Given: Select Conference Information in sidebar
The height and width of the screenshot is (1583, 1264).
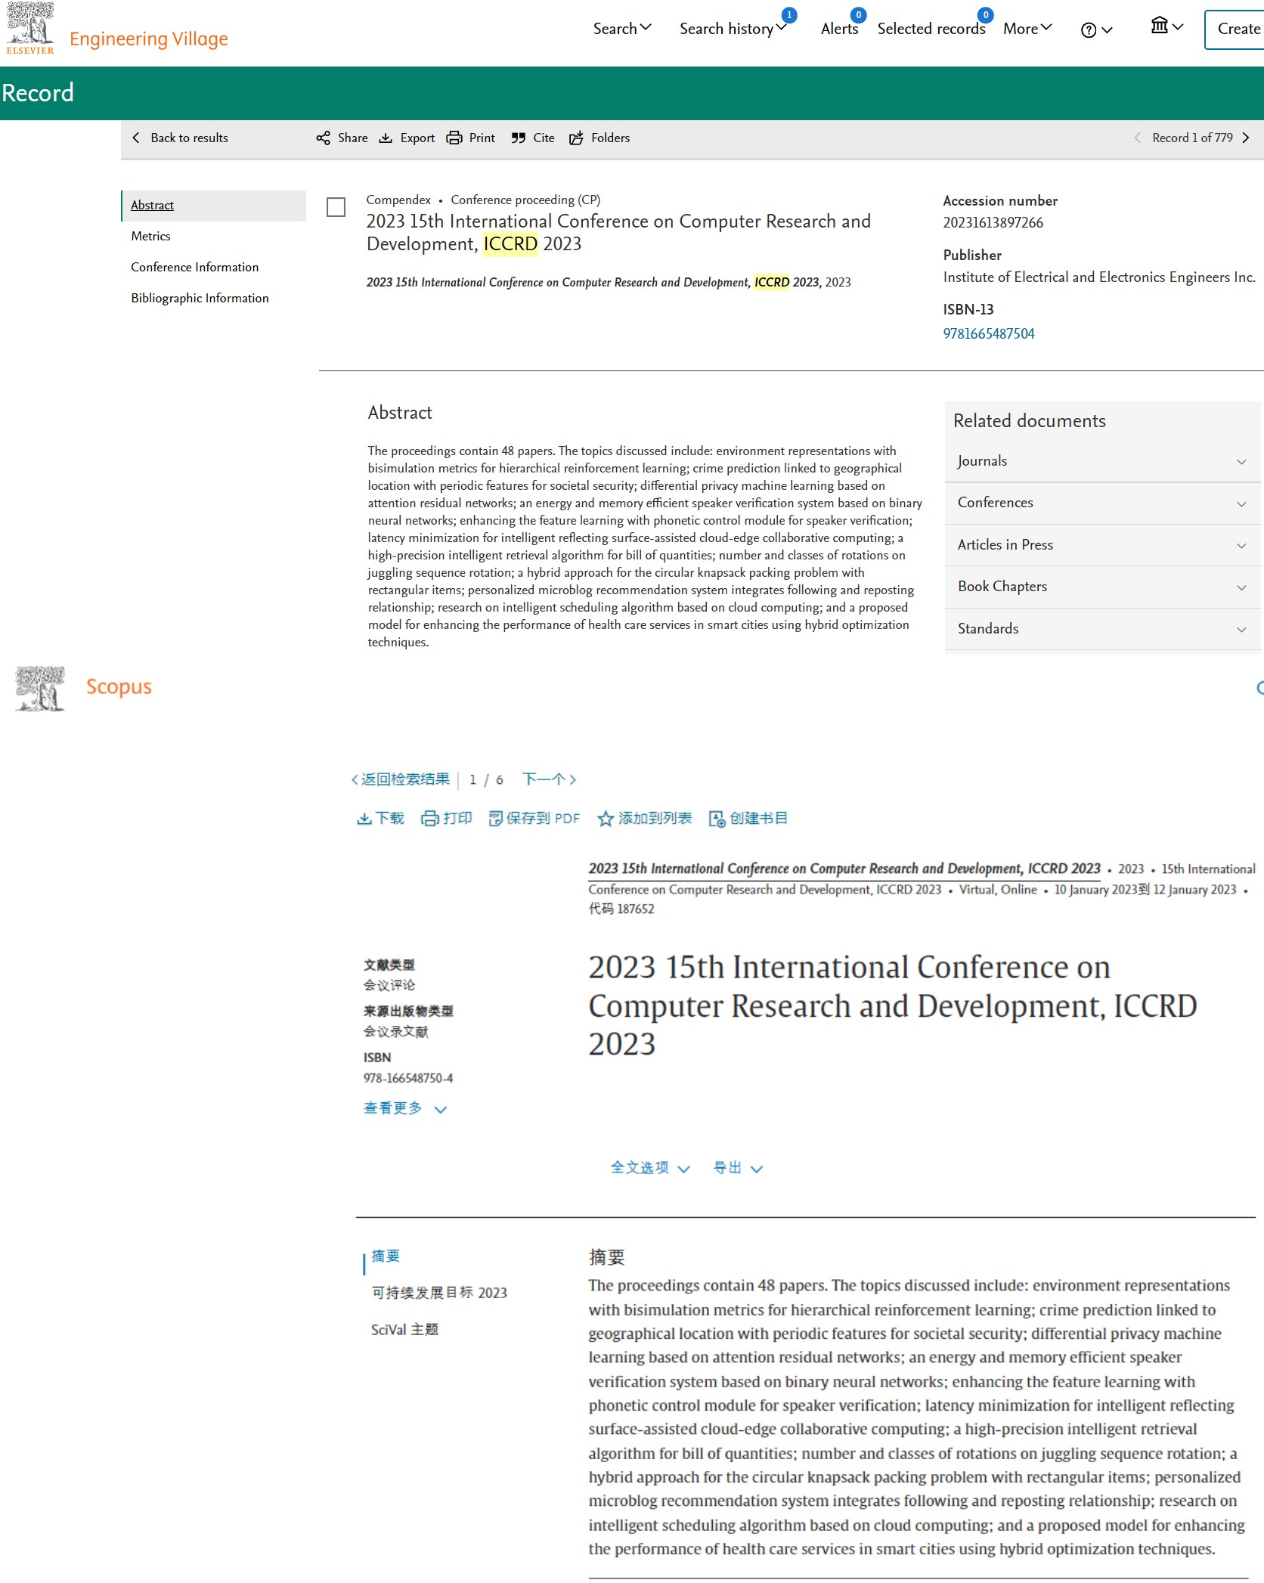Looking at the screenshot, I should point(194,268).
